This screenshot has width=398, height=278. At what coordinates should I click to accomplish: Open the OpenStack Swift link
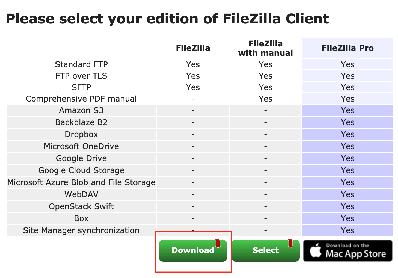point(81,206)
